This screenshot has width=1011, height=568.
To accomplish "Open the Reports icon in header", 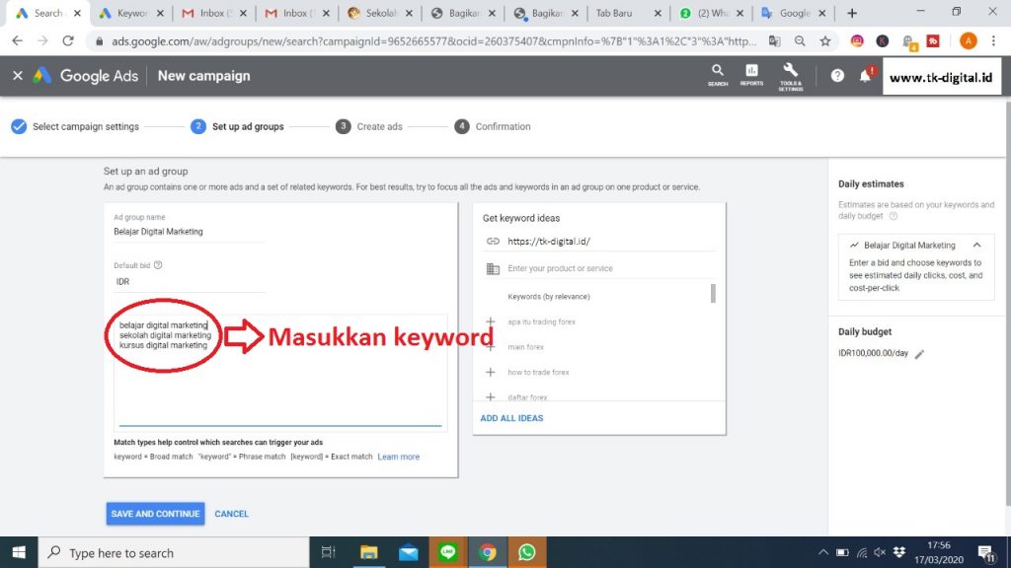I will (x=751, y=74).
